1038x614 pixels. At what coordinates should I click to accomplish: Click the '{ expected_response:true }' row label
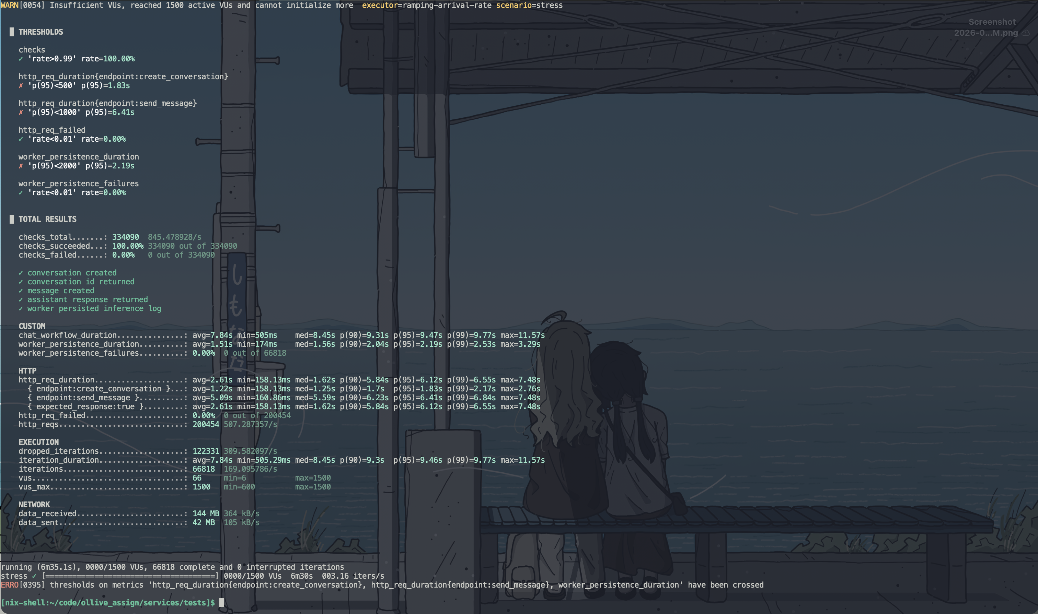[x=85, y=406]
